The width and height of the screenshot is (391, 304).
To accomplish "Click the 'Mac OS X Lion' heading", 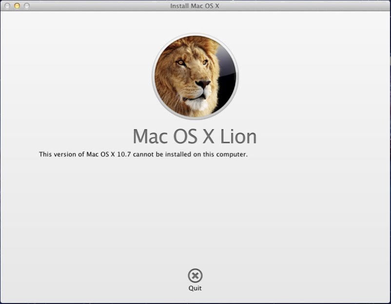I will coord(195,136).
